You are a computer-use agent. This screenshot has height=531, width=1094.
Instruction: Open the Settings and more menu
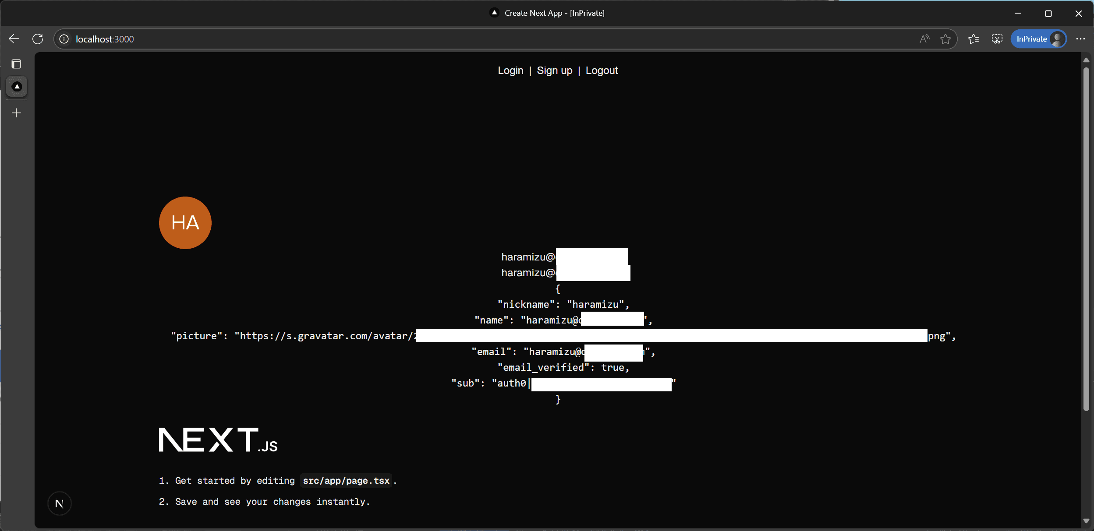click(x=1080, y=39)
